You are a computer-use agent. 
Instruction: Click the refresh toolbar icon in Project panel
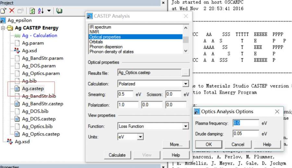click(x=32, y=11)
